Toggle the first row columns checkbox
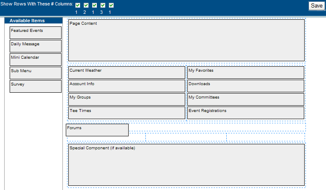Viewport: 326px width, 190px height. 78,5
